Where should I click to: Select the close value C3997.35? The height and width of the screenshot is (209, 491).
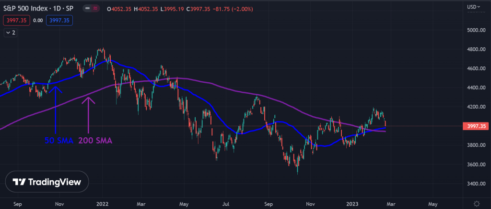198,9
